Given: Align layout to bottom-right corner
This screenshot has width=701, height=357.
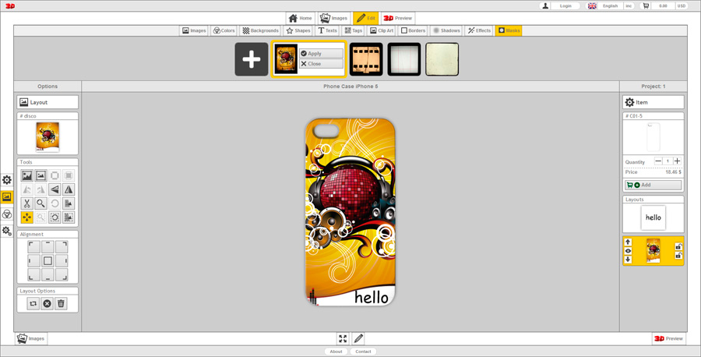Looking at the screenshot, I should coord(62,274).
